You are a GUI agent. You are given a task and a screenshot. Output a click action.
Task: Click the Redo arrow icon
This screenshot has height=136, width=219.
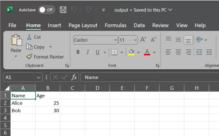89,10
